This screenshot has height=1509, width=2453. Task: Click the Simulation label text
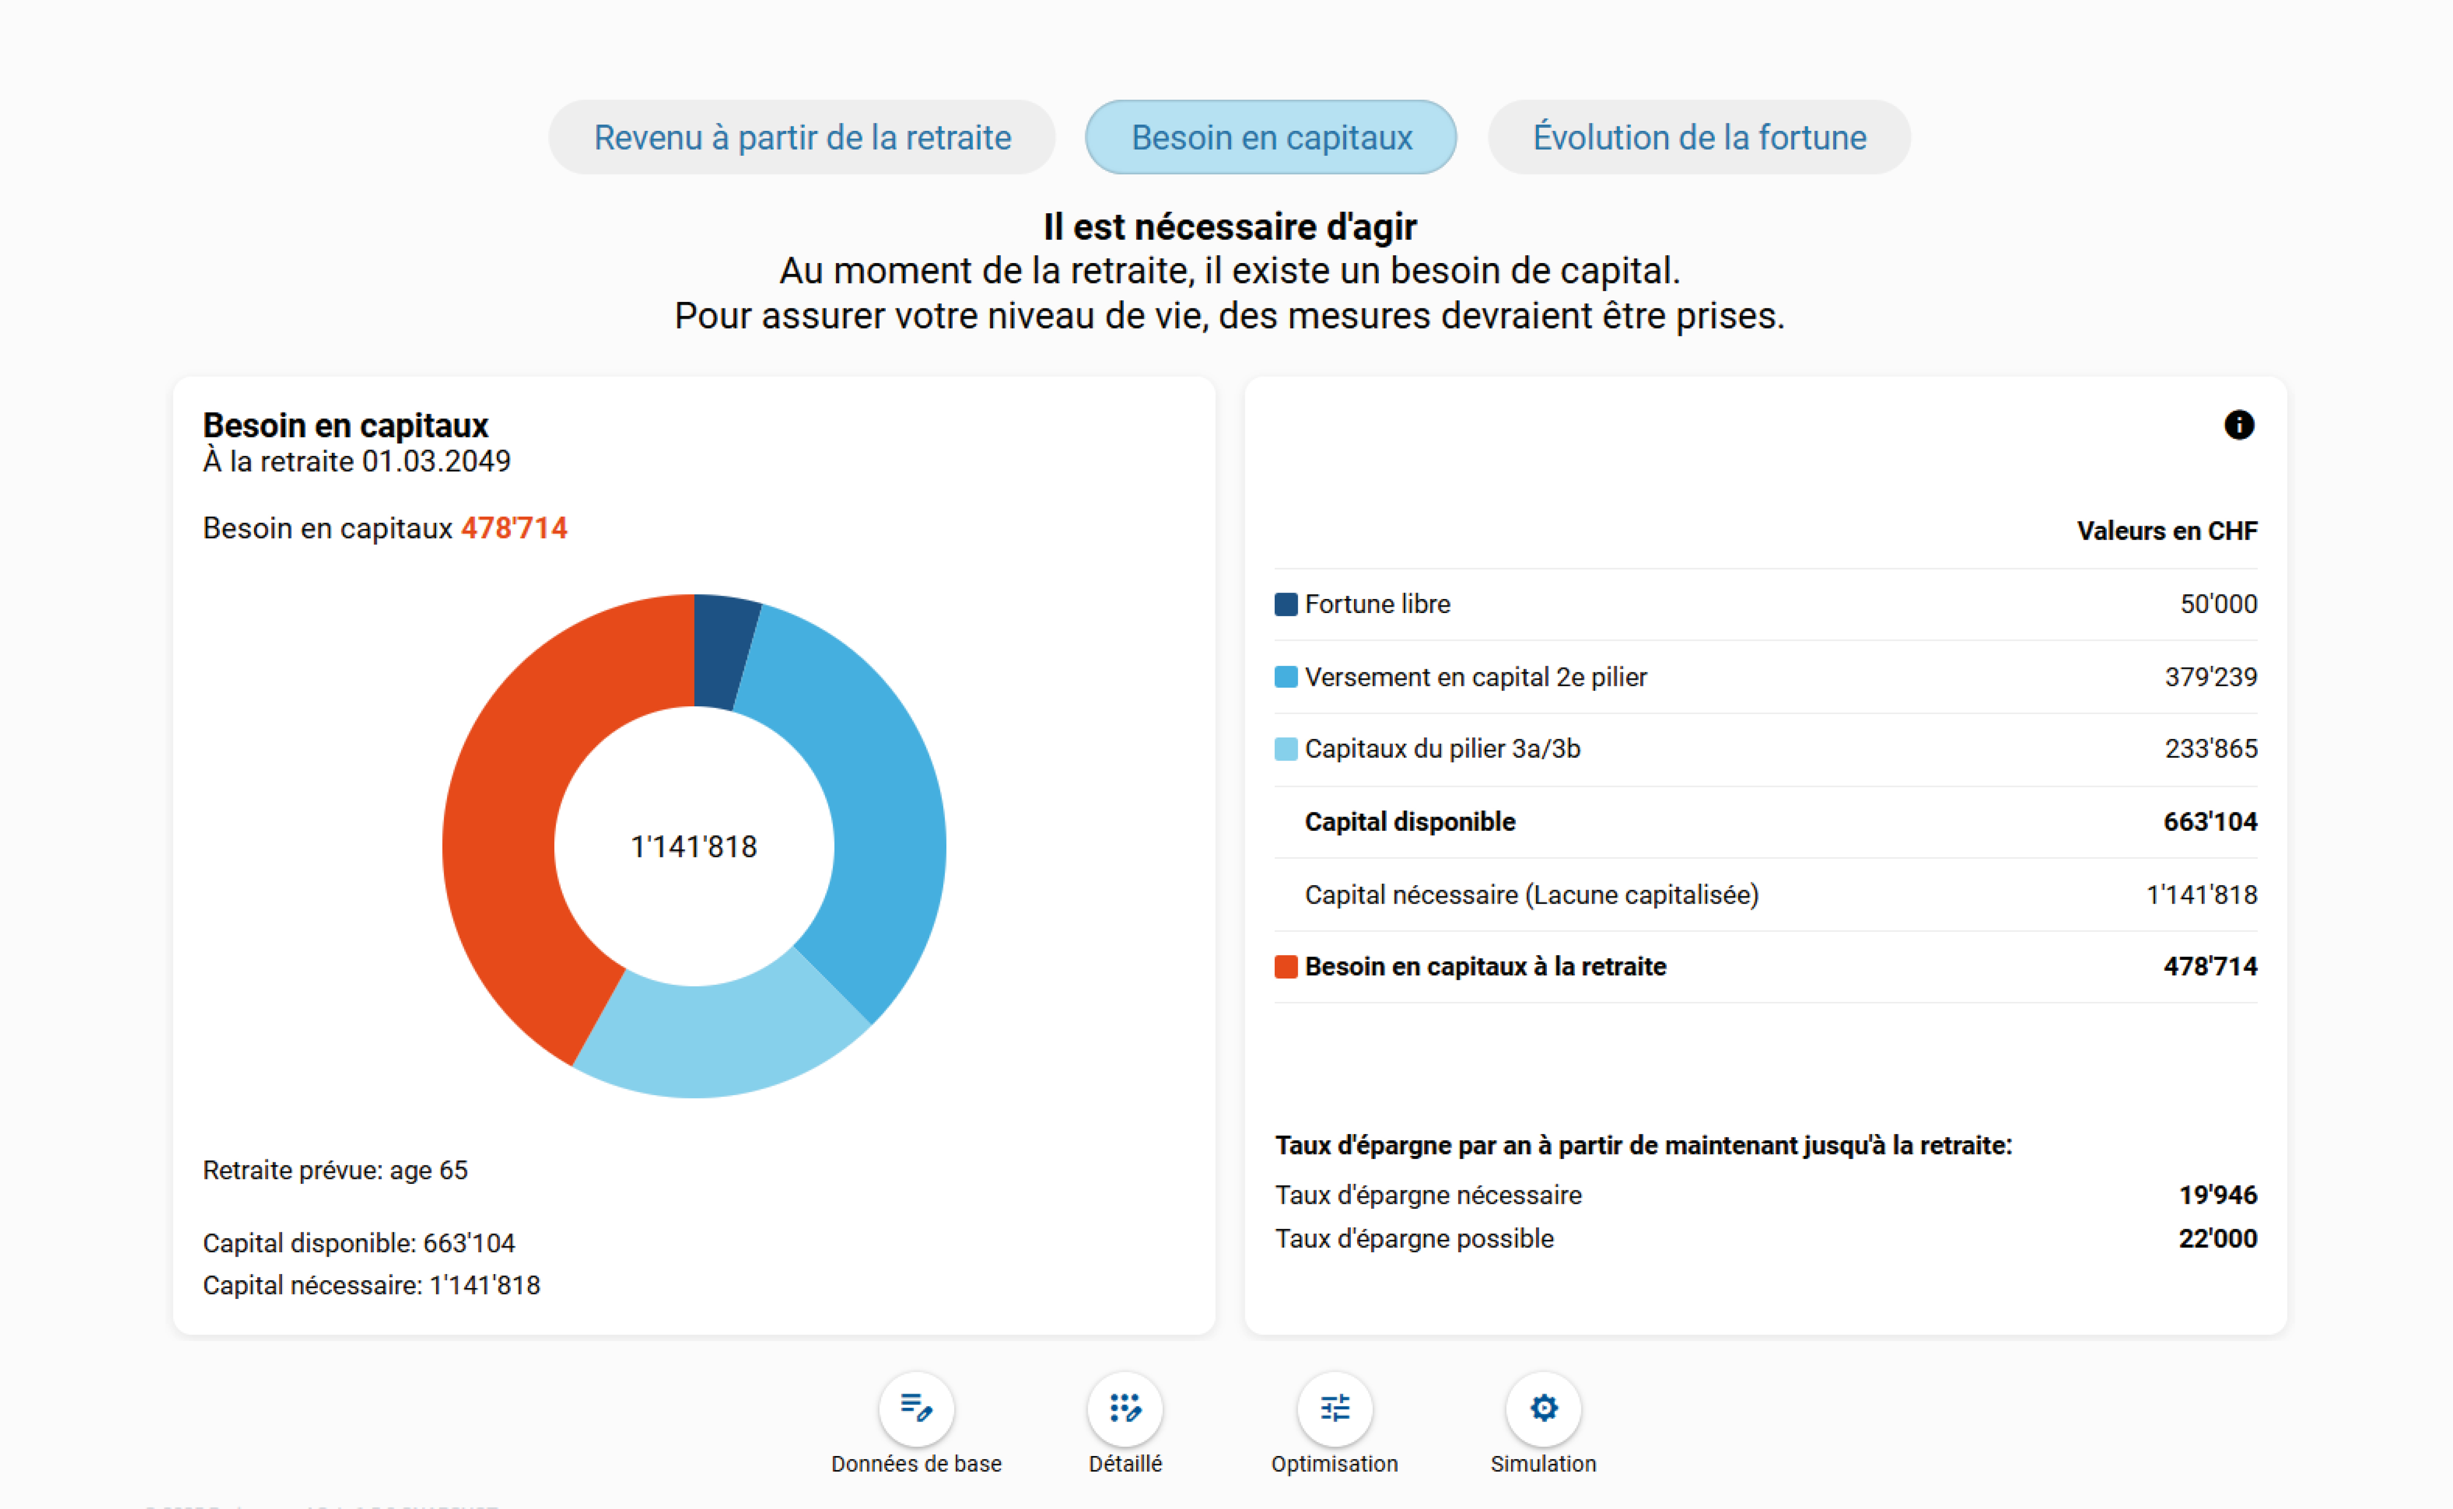pyautogui.click(x=1543, y=1464)
